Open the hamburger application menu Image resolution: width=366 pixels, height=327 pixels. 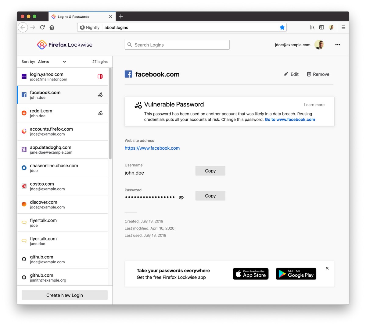pos(343,27)
